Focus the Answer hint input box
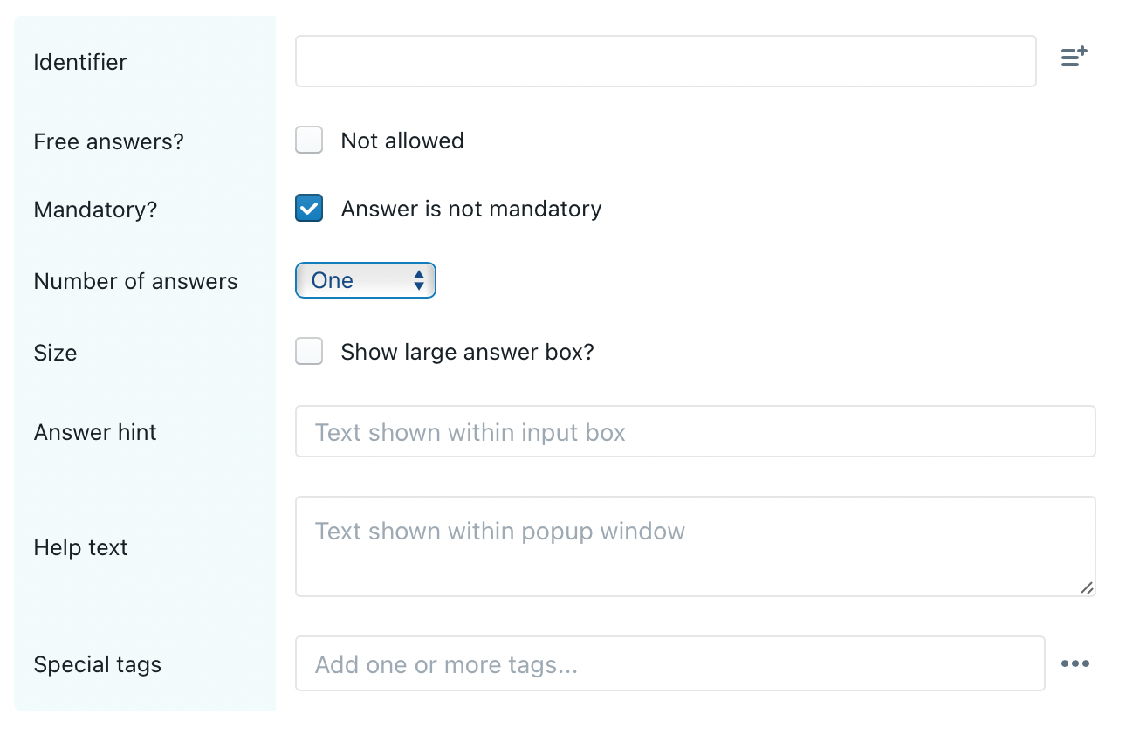The height and width of the screenshot is (735, 1126). click(695, 431)
